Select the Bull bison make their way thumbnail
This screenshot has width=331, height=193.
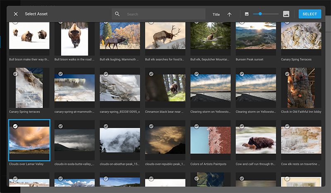29,35
